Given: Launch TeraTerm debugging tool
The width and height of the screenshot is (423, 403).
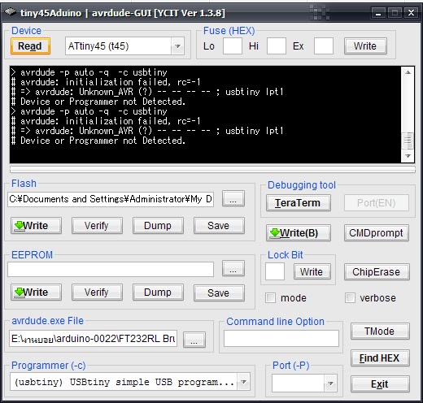Looking at the screenshot, I should pyautogui.click(x=299, y=203).
